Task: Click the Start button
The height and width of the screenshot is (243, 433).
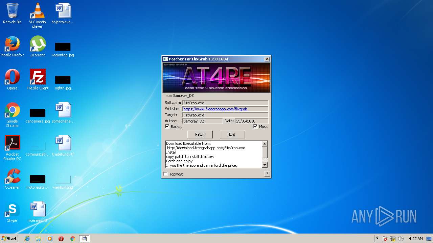Action: (9, 239)
